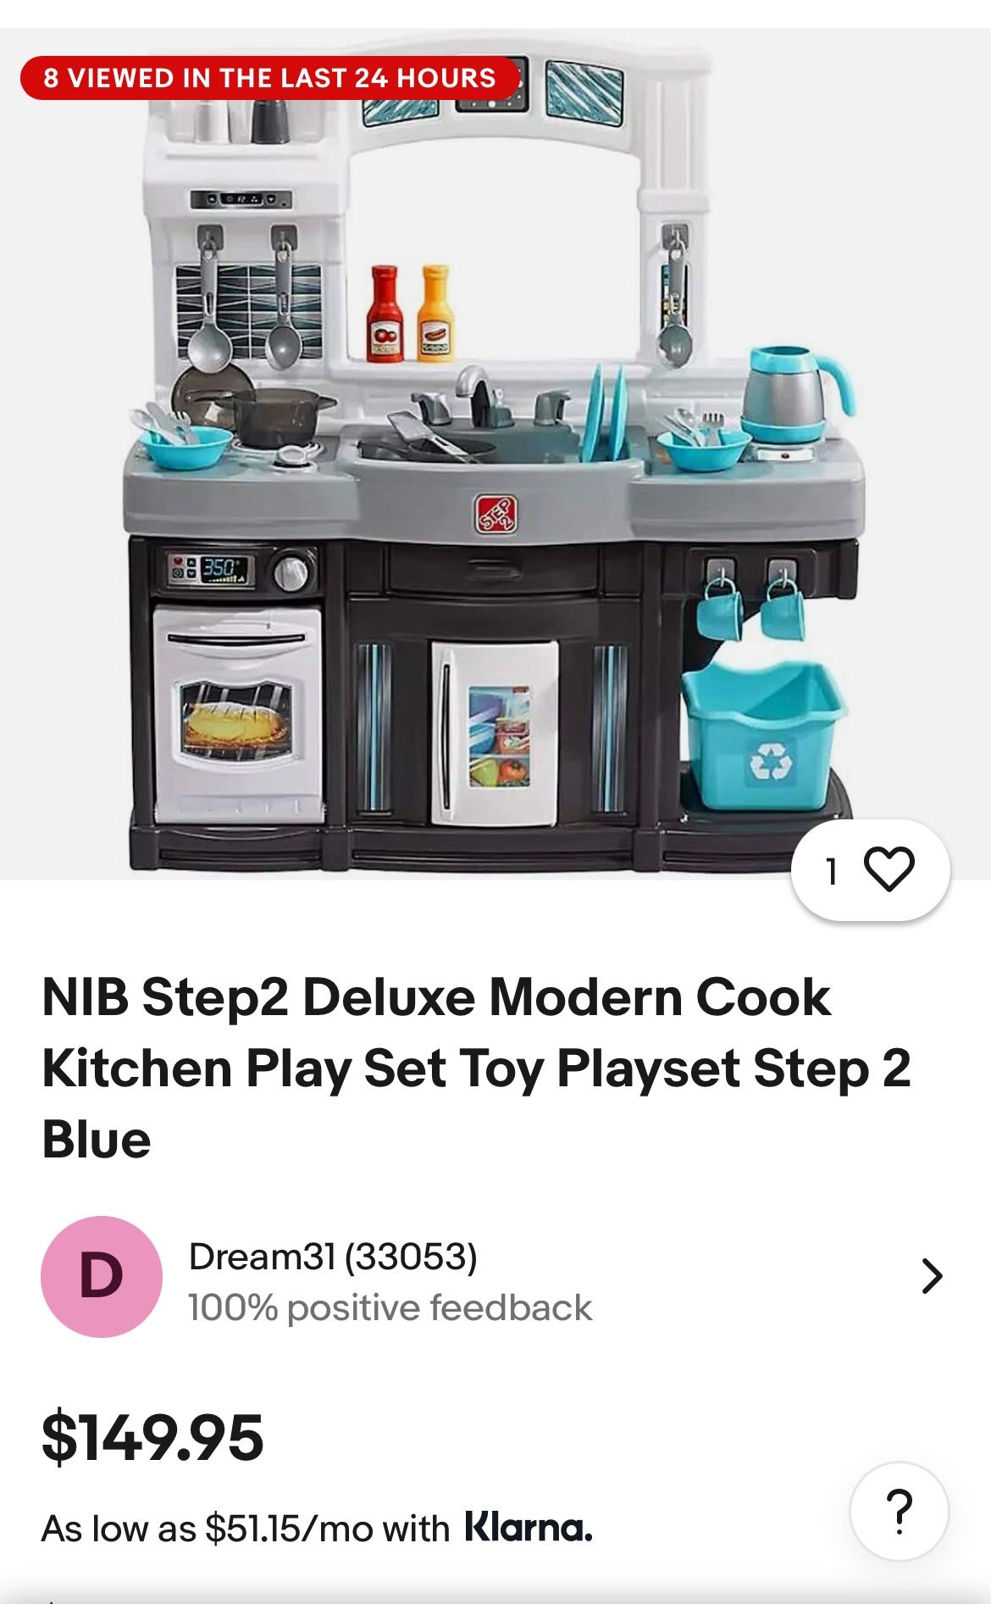
Task: Tap the $149.95 price
Action: [x=152, y=1437]
